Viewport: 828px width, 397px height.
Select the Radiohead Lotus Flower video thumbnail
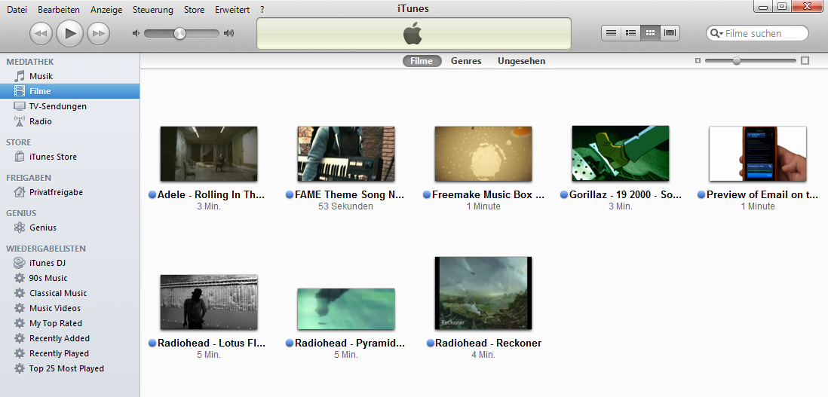(x=209, y=302)
